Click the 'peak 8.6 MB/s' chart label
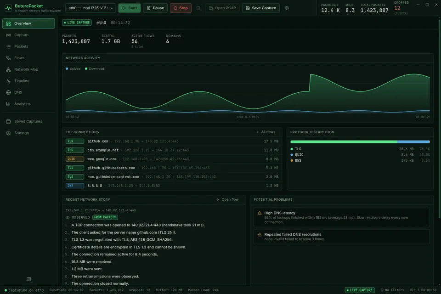Viewport: 441px width, 294px height. coord(248,117)
